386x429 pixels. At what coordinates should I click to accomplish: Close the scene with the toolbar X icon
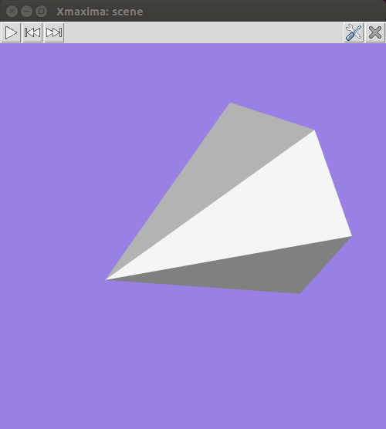click(x=375, y=32)
